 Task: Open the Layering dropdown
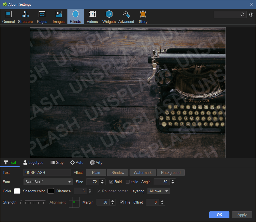point(158,191)
